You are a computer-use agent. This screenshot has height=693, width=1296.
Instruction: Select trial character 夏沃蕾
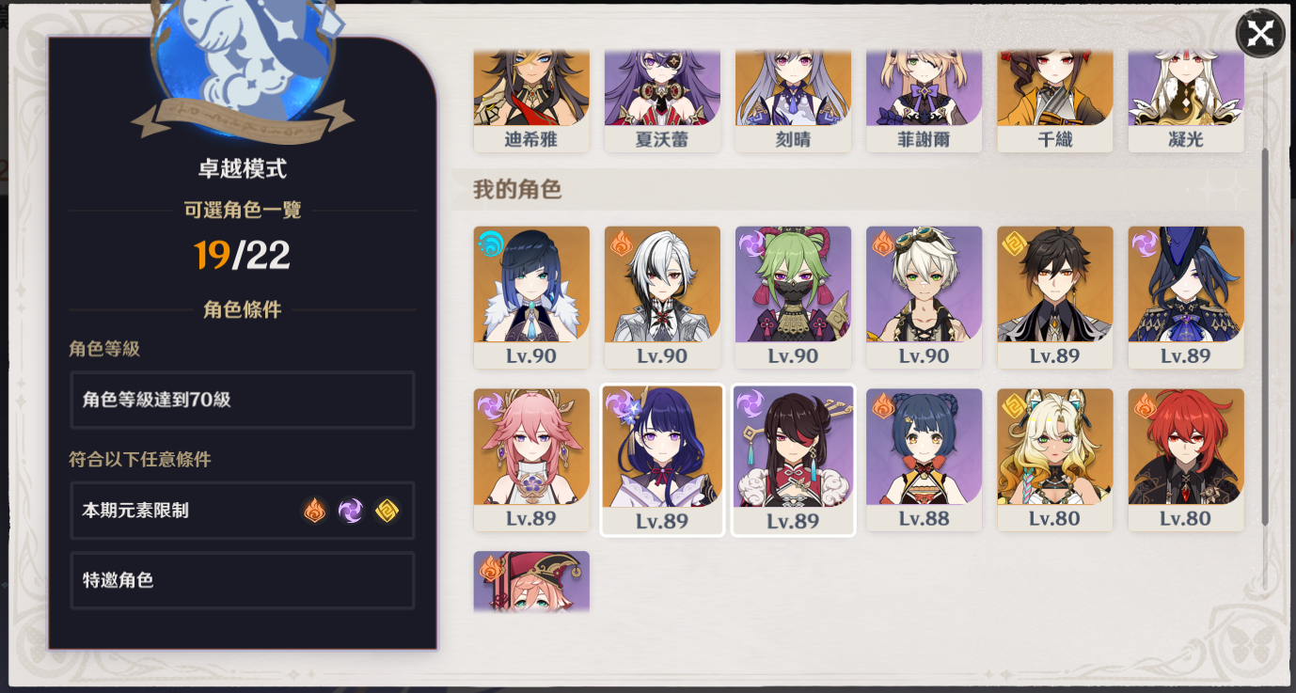(662, 101)
